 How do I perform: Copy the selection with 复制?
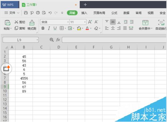[x=20, y=28]
